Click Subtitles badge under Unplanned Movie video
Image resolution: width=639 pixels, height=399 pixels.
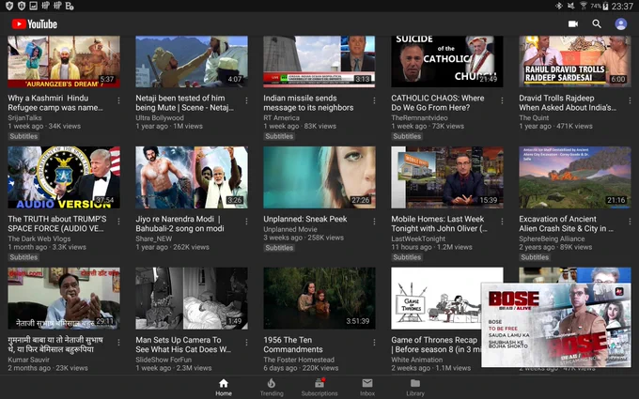click(x=279, y=248)
